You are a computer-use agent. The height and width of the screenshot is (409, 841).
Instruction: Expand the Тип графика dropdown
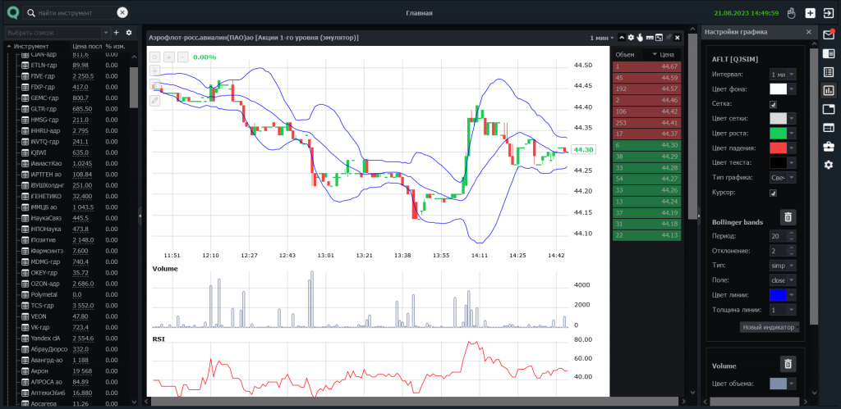[x=782, y=178]
